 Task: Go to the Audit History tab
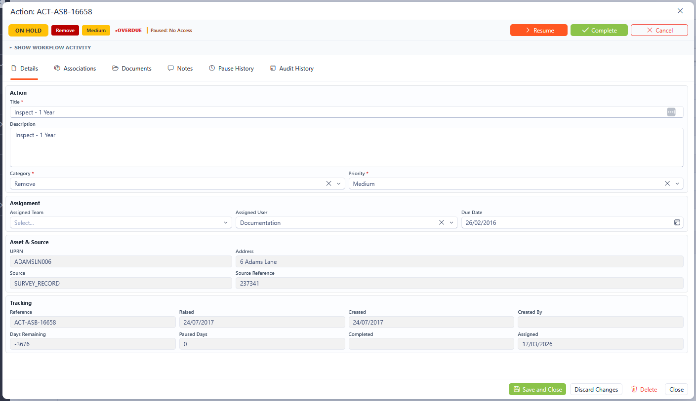[291, 69]
